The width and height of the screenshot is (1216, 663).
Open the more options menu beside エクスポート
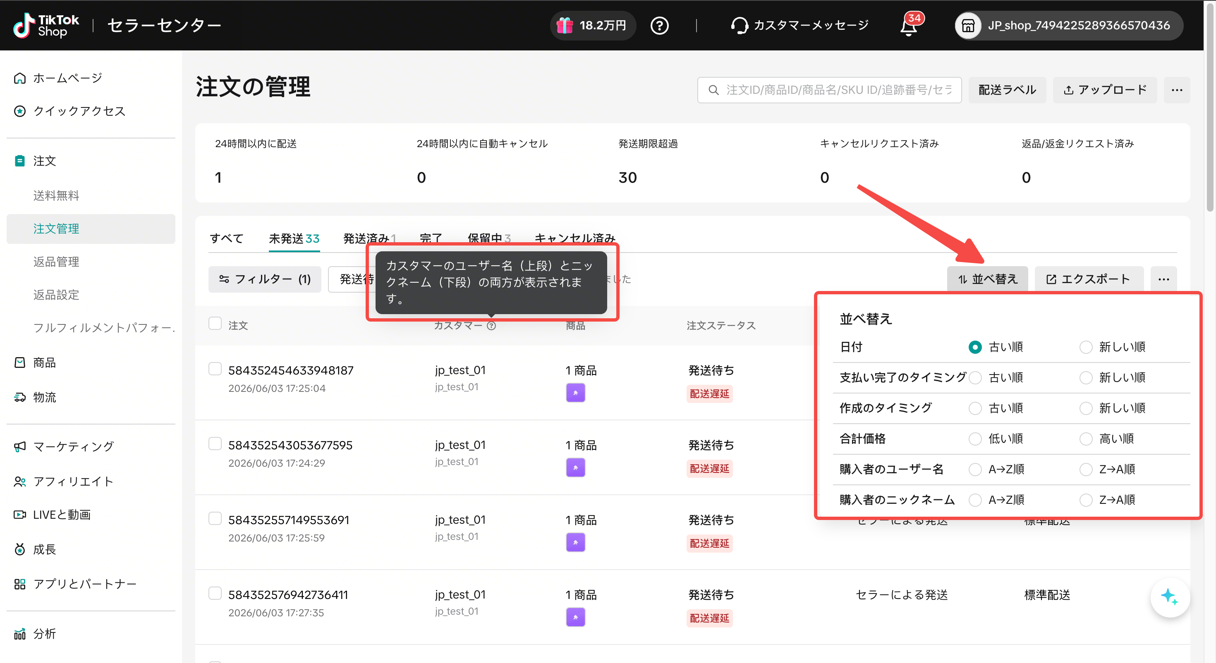(1163, 279)
